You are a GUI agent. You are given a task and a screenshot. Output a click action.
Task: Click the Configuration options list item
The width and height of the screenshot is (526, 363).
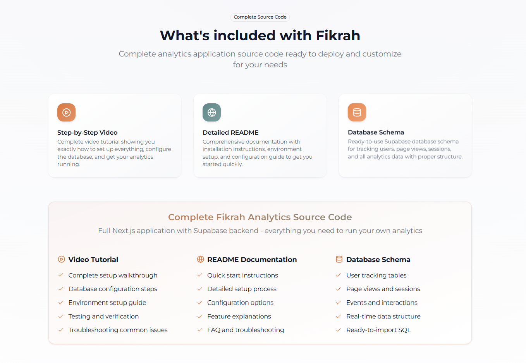point(240,303)
